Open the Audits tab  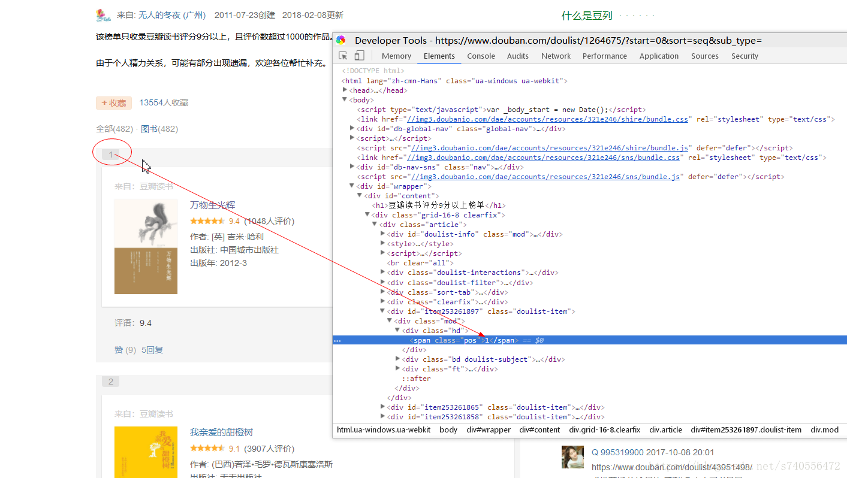[x=518, y=56]
